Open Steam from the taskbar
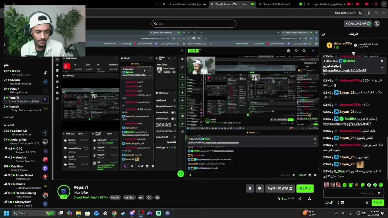The height and width of the screenshot is (218, 388). pos(123,213)
